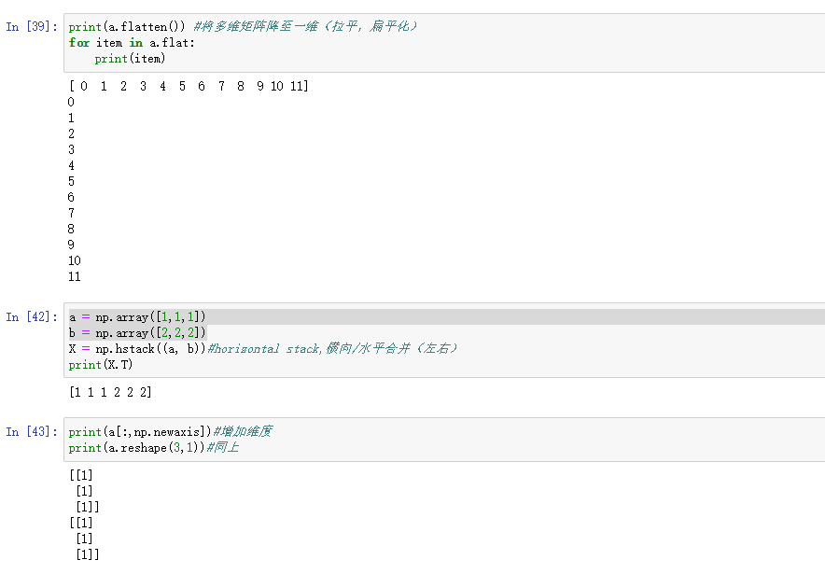Viewport: 825px width, 574px height.
Task: Click the [1 1 1 2 2 2] output
Action: pos(110,393)
